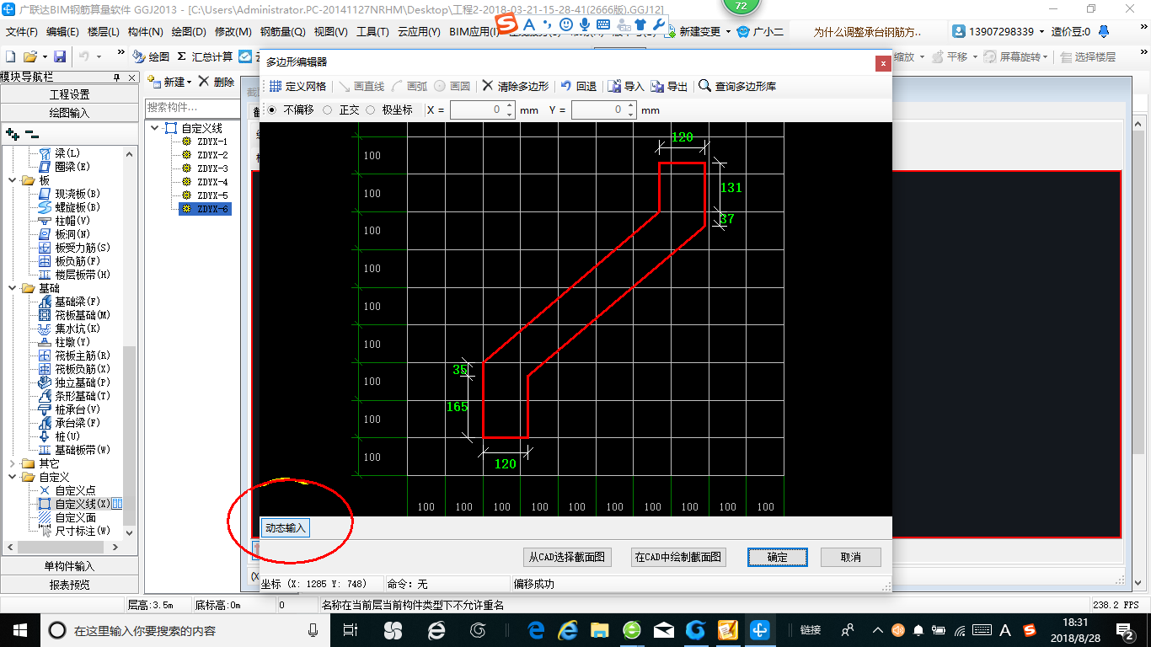Click the collapse-all minus icon in navigator
Viewport: 1151px width, 647px height.
31,134
